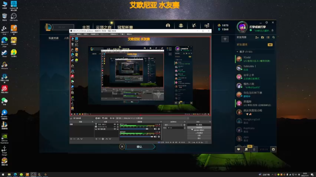Open the League client collection icon

[181, 26]
